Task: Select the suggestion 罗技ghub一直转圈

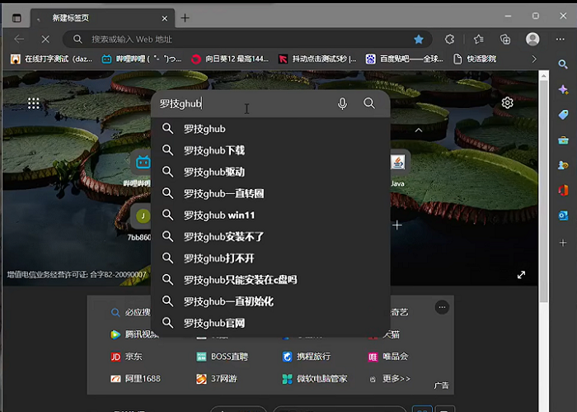Action: [x=270, y=193]
